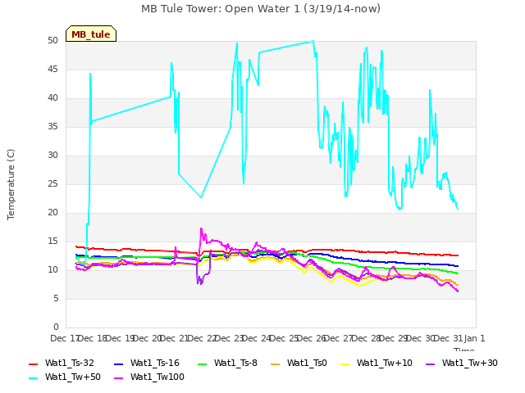Click the Dec 26 x-axis tick label
The width and height of the screenshot is (525, 393).
click(312, 338)
